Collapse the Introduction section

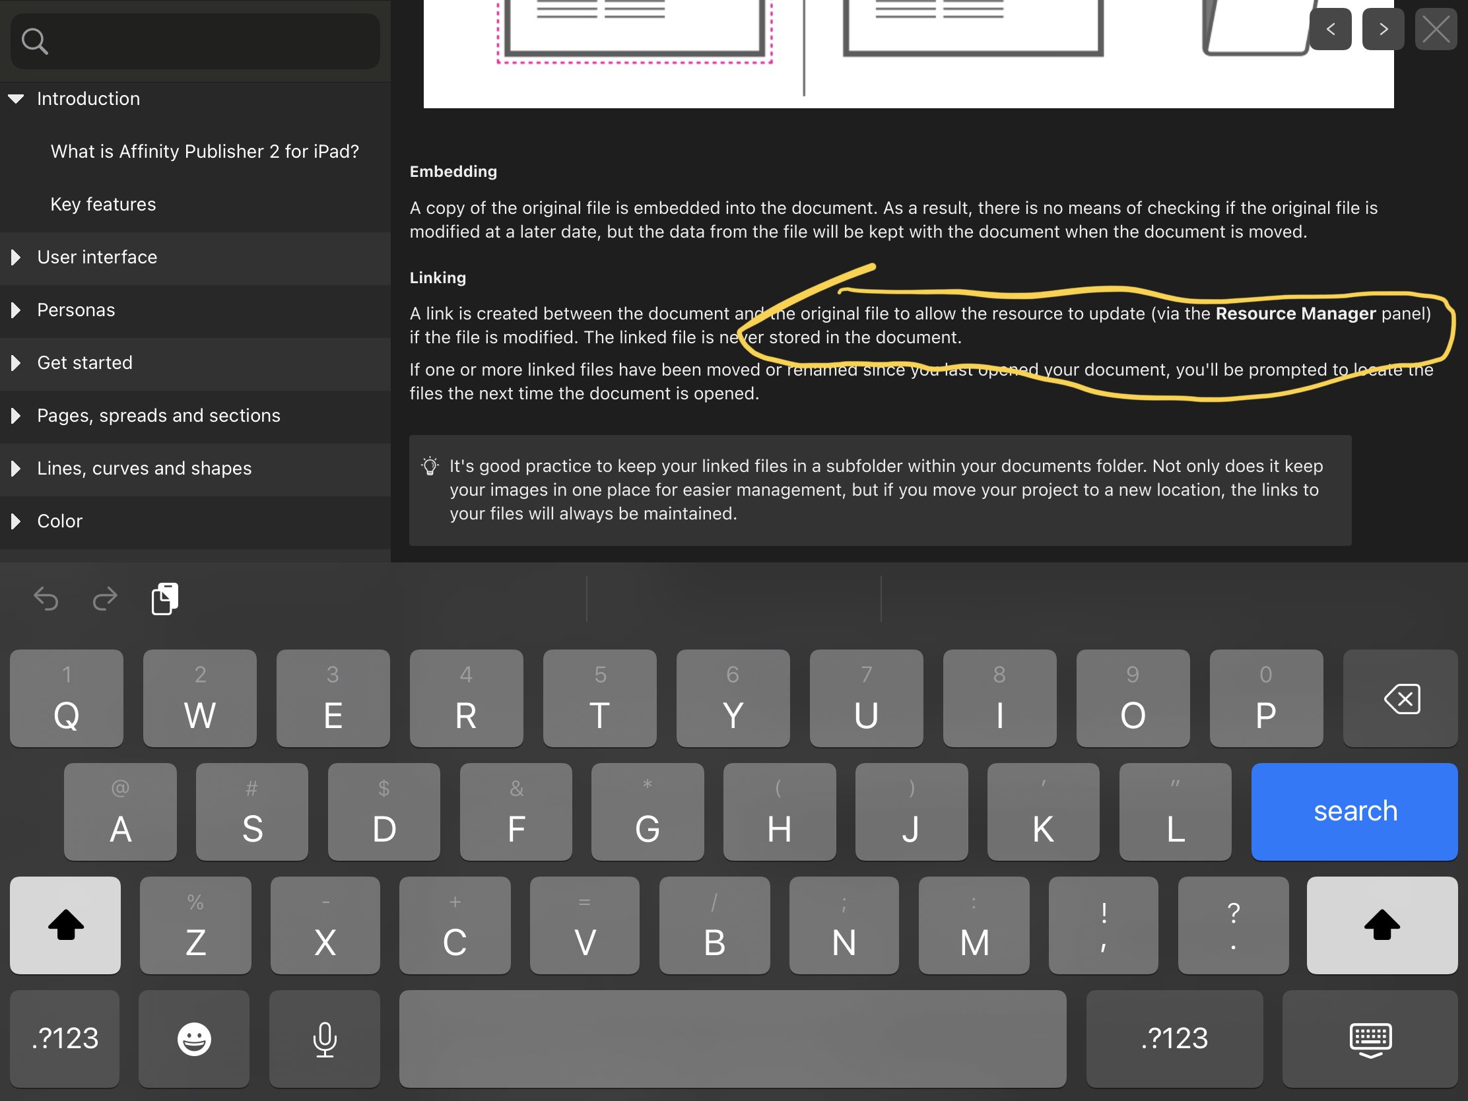(16, 99)
